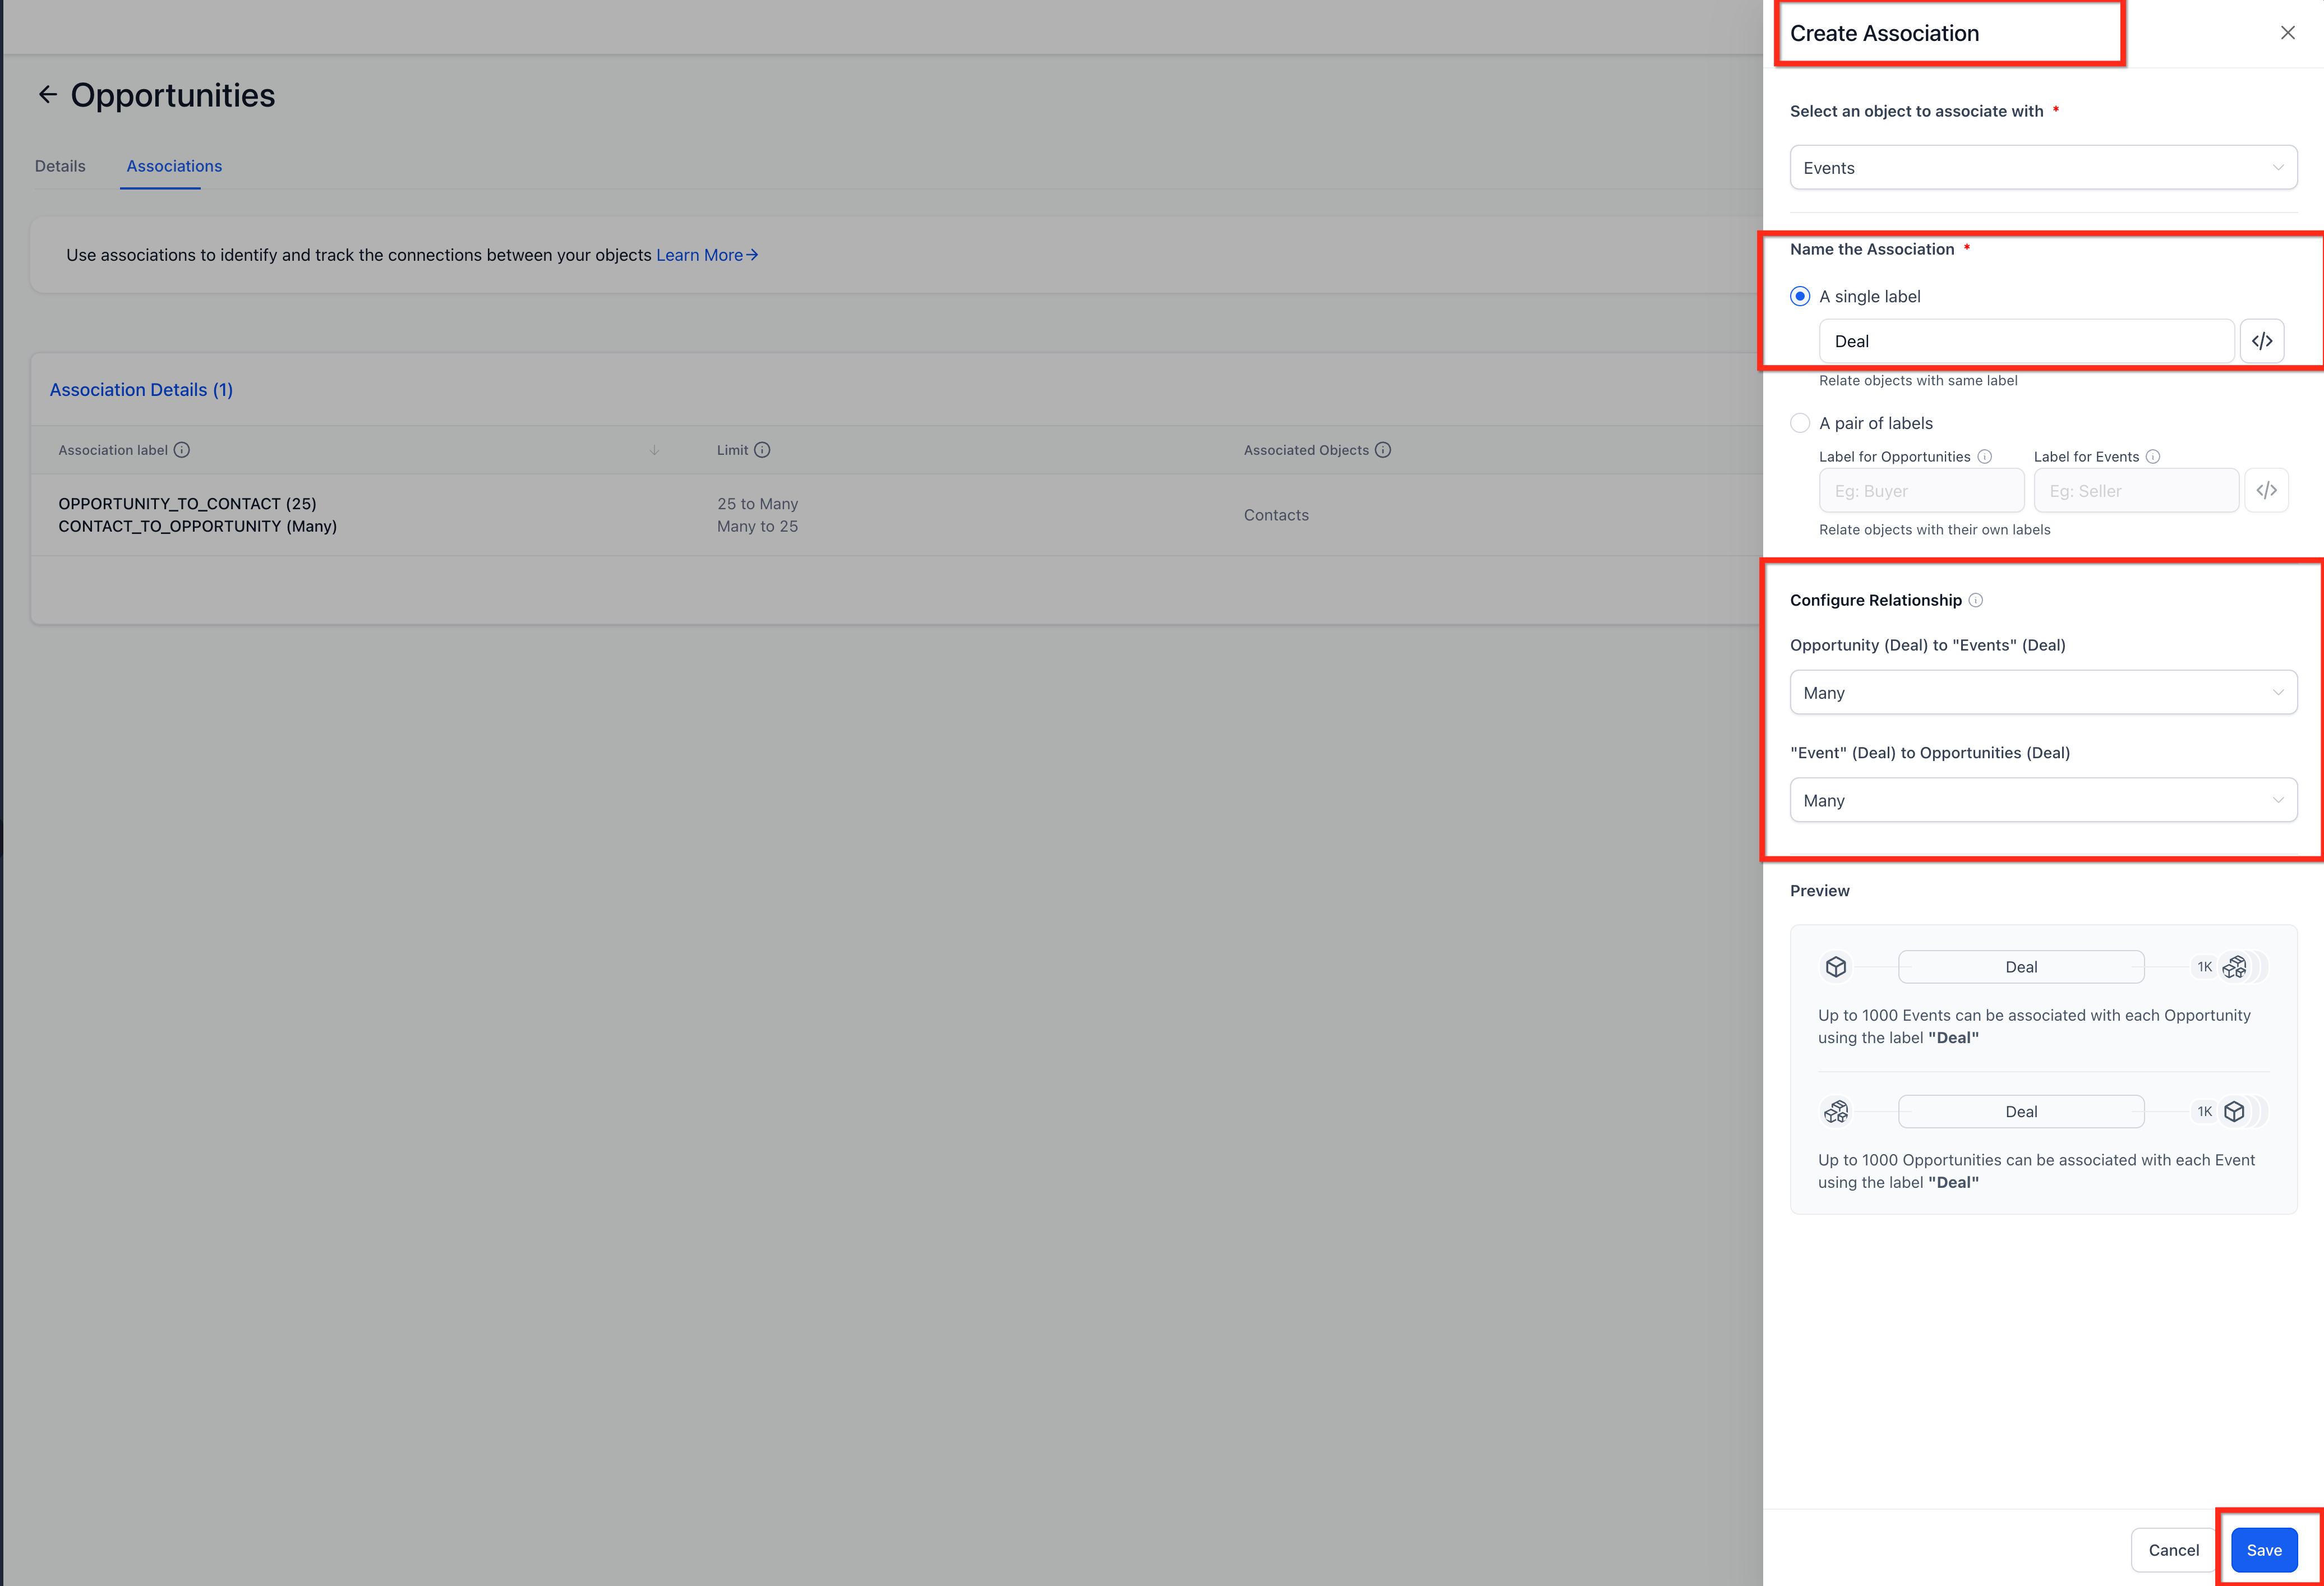Click code icon beside pair label fields
2324x1586 pixels.
coord(2266,490)
